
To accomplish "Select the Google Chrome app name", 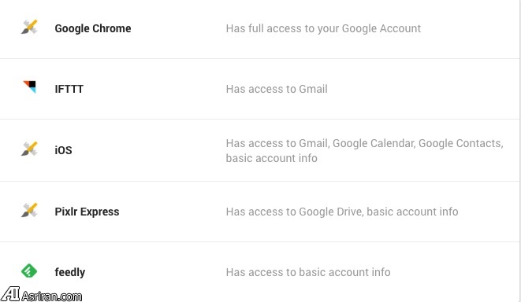I will [x=93, y=28].
